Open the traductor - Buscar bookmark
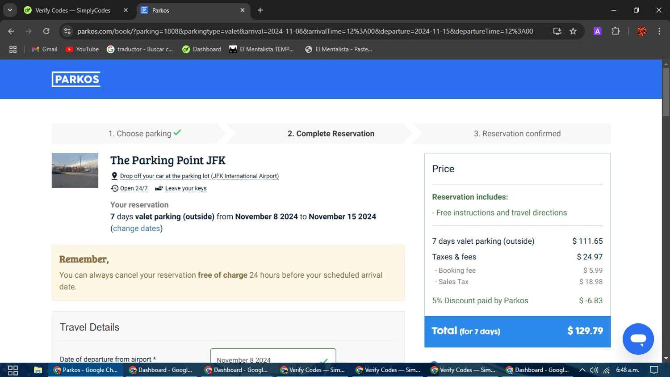The image size is (670, 377). click(x=140, y=49)
